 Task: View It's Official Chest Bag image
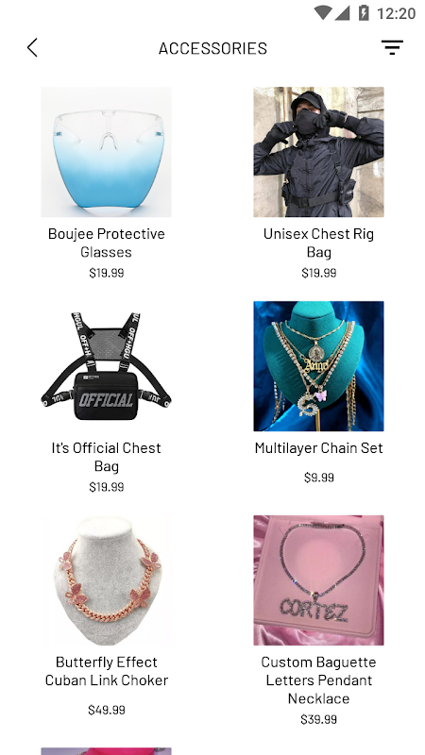point(106,366)
